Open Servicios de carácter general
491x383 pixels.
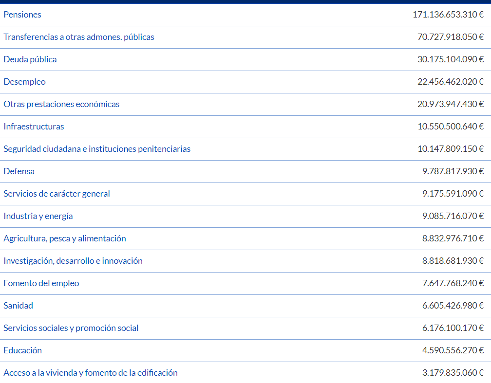tap(57, 194)
